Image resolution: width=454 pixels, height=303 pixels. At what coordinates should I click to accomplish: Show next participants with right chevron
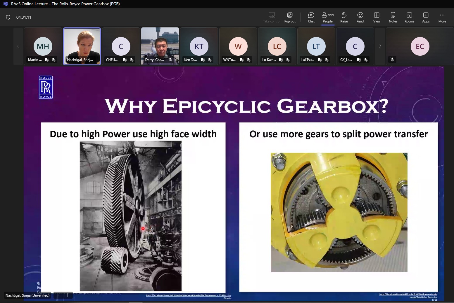click(x=380, y=46)
